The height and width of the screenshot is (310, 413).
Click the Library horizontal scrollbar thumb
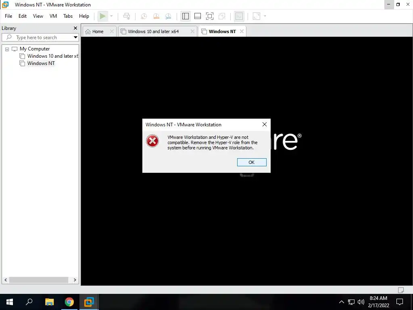coord(39,280)
